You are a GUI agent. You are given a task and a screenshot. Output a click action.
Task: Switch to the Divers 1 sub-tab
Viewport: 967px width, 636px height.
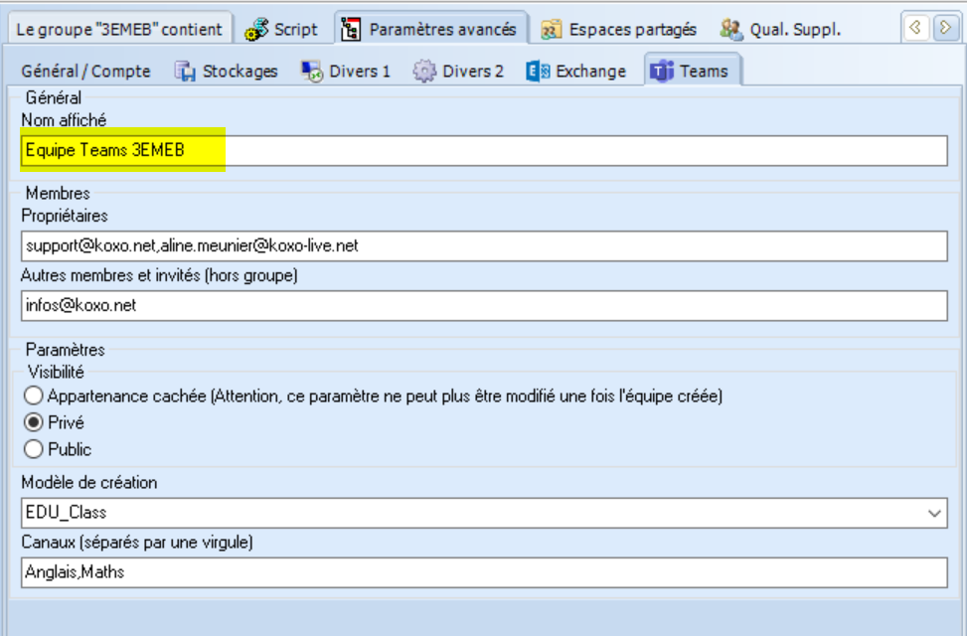[346, 72]
